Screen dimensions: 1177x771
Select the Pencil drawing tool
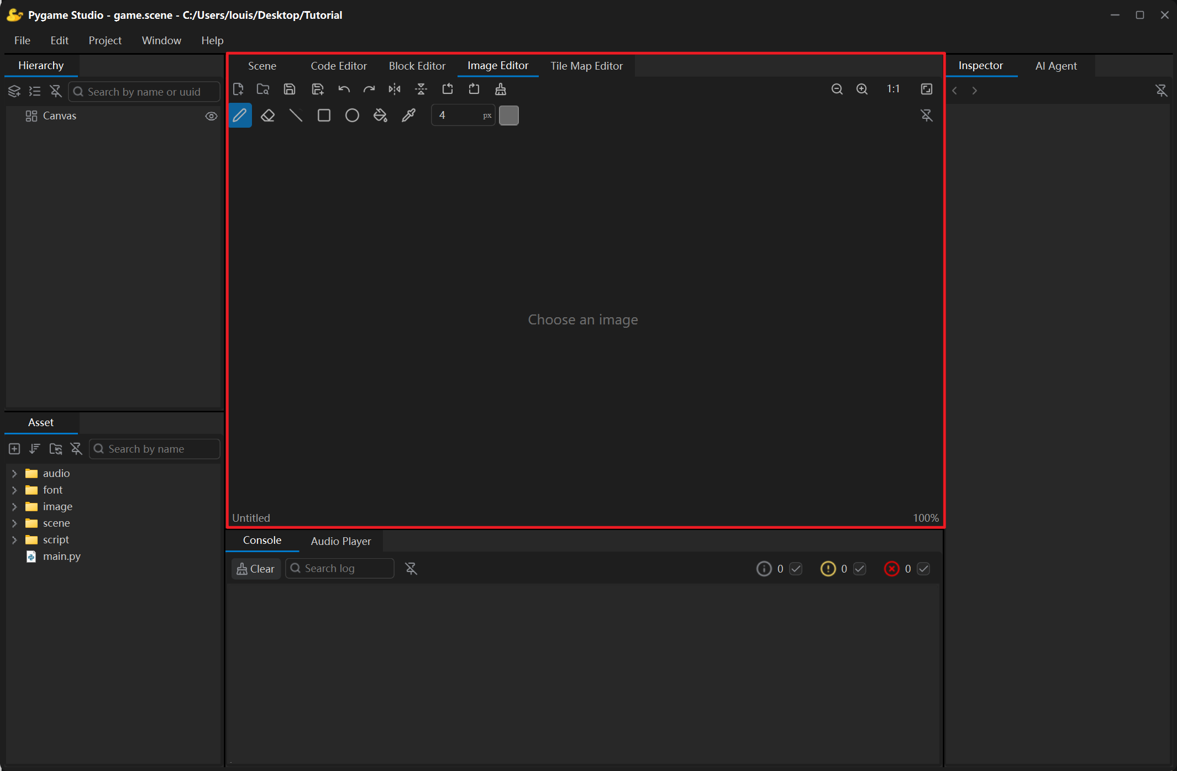coord(240,116)
